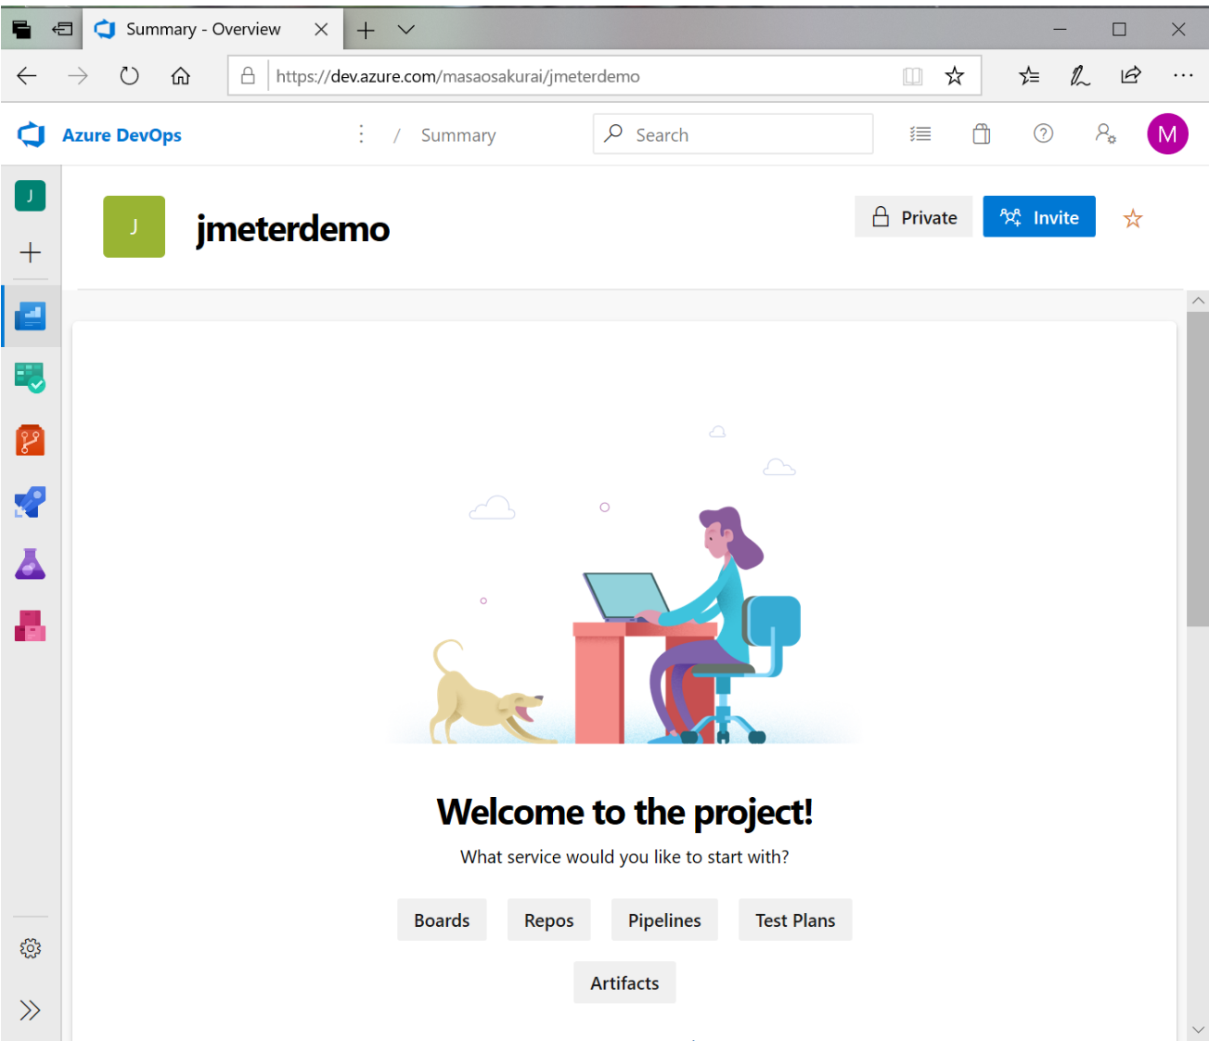Open the Help question mark icon
1209x1041 pixels.
(x=1043, y=135)
